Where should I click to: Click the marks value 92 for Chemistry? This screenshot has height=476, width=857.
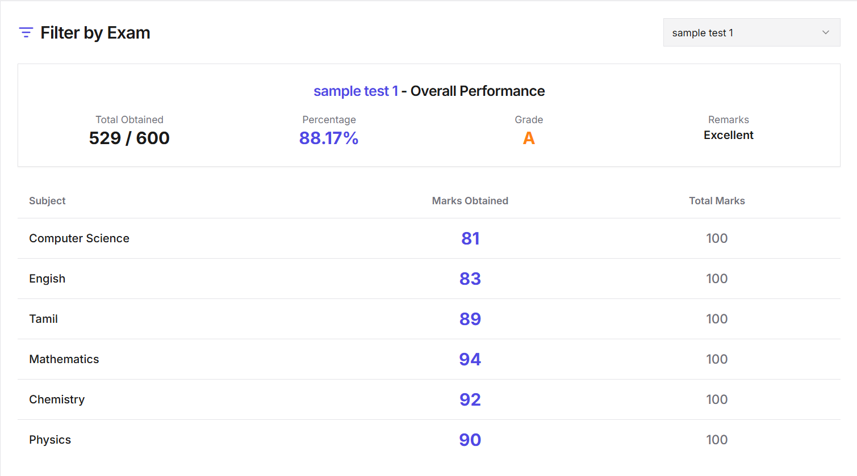470,399
